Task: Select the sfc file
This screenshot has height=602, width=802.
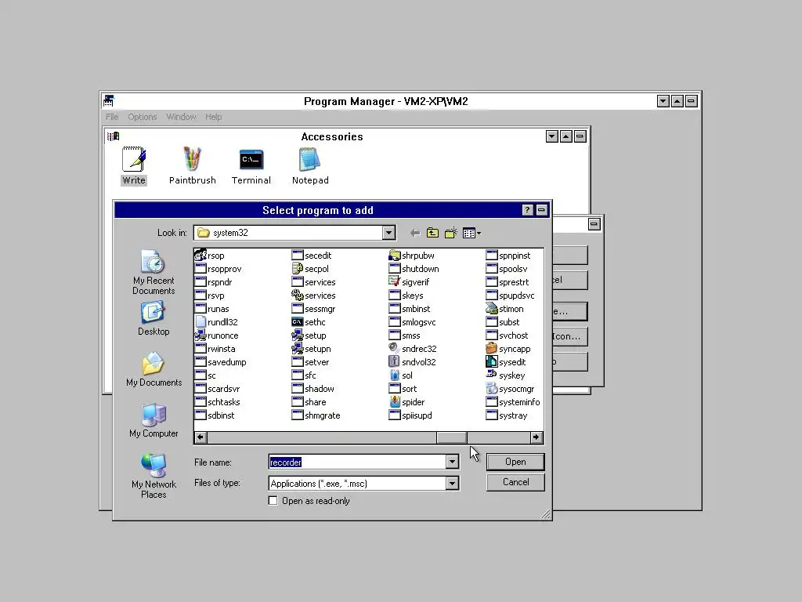Action: click(x=305, y=375)
